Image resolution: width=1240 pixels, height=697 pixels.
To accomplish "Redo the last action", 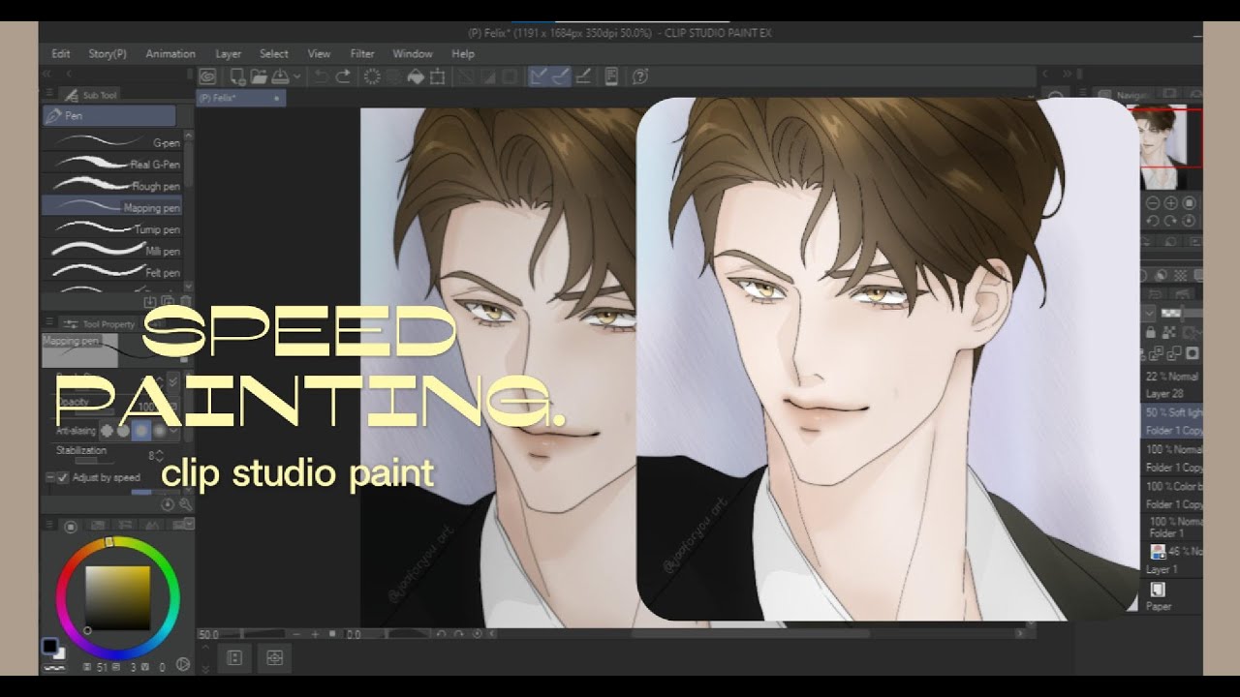I will 342,76.
